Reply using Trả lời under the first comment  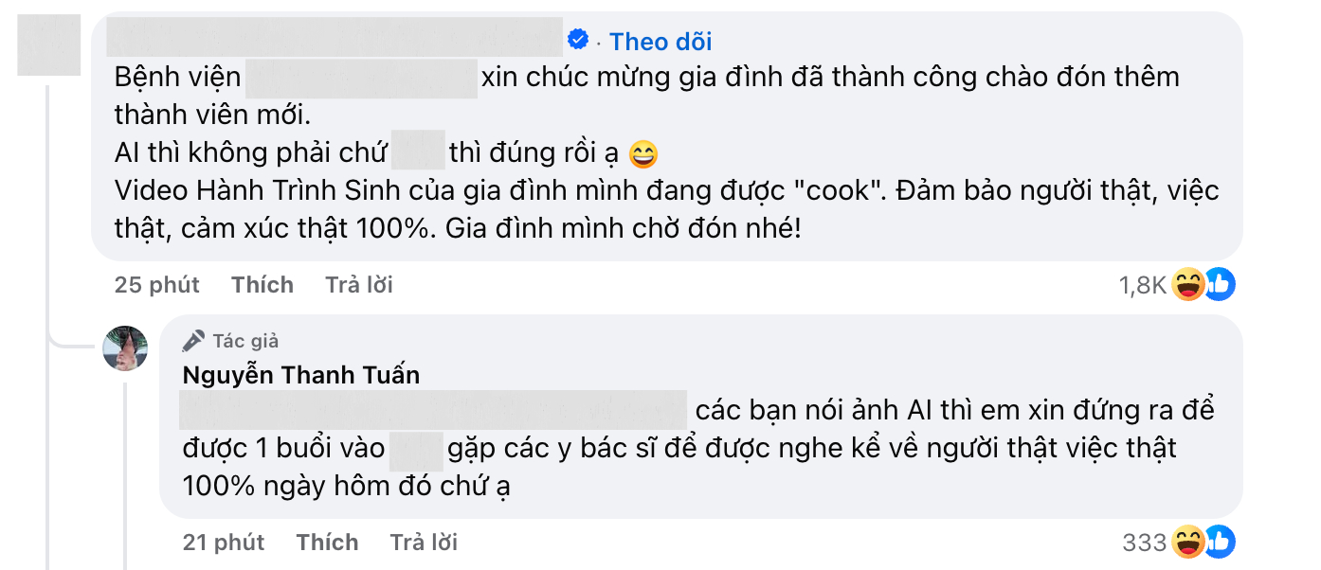[x=357, y=284]
